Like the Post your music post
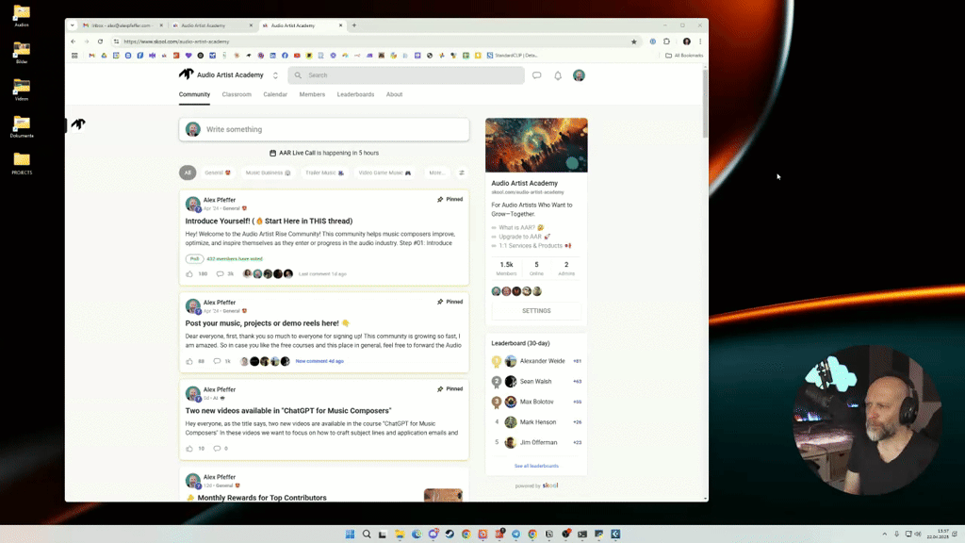The width and height of the screenshot is (965, 543). tap(189, 361)
